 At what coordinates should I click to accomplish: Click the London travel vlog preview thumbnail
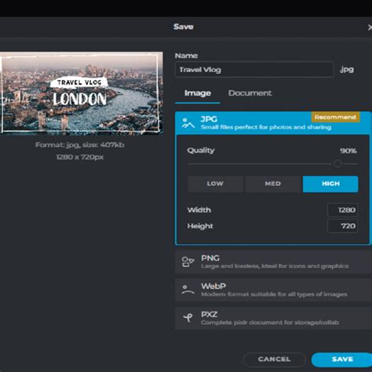coord(82,93)
